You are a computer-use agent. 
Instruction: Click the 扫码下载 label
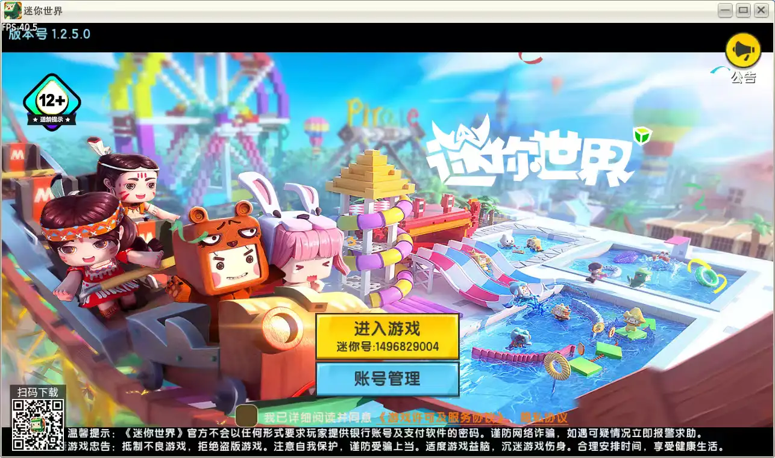(x=37, y=392)
